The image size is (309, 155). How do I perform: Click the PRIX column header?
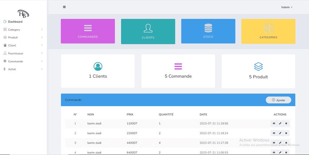coord(130,114)
